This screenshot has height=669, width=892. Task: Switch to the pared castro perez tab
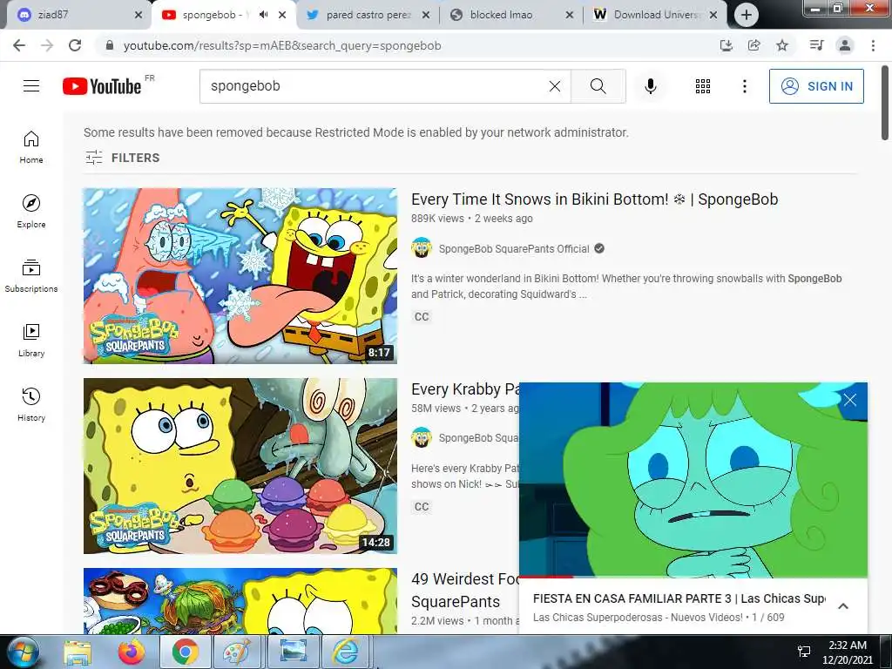[367, 15]
